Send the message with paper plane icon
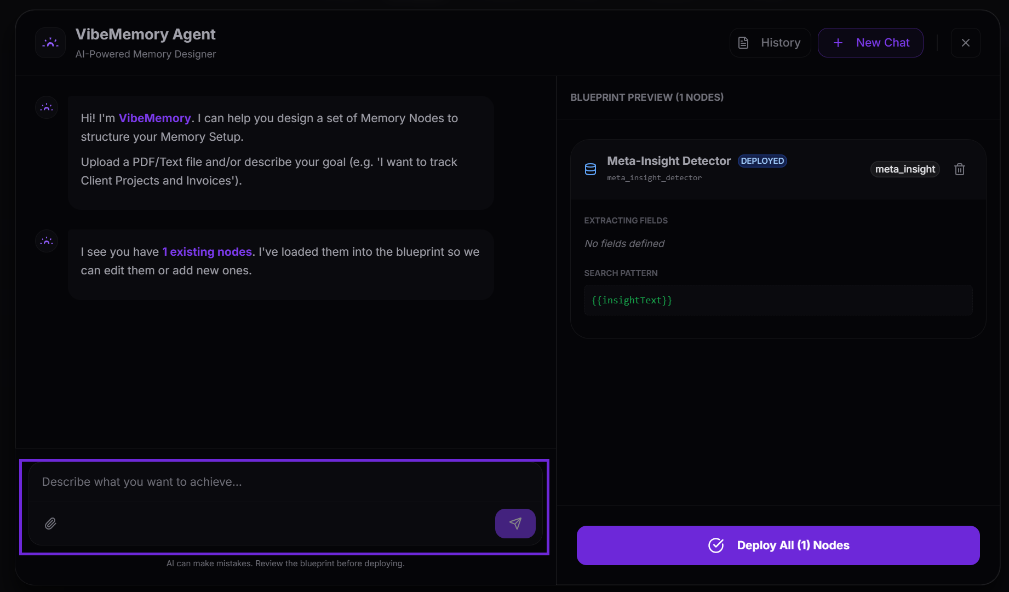 515,524
